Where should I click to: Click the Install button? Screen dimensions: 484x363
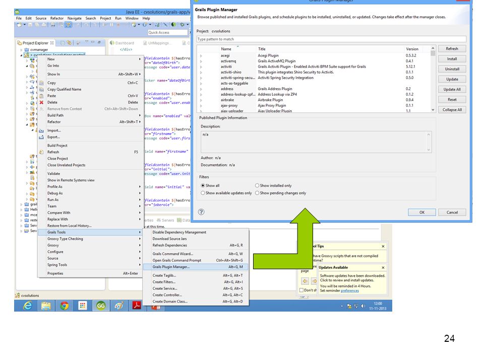[x=452, y=59]
